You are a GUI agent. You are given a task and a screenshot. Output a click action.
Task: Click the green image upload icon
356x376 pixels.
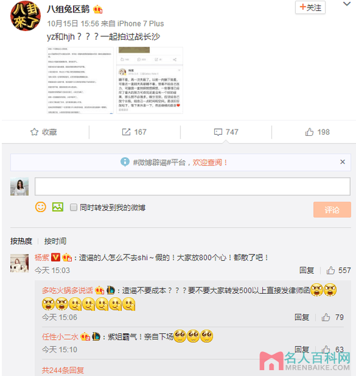58,207
